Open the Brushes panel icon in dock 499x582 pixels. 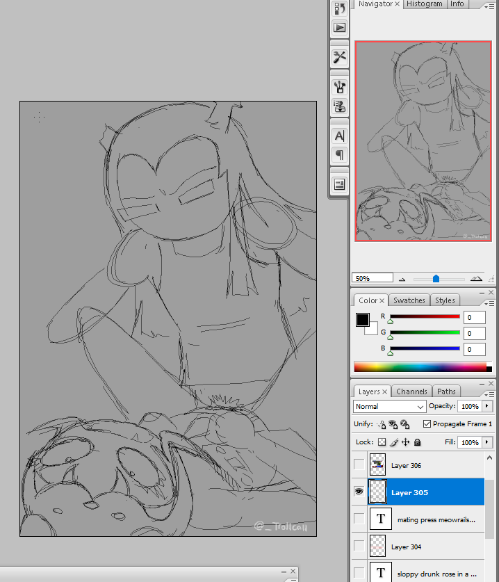coord(339,87)
